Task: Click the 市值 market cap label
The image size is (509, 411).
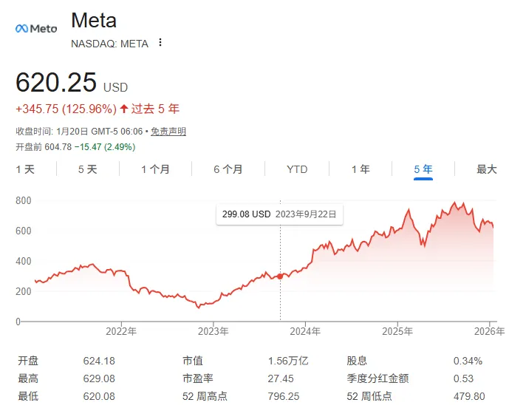Action: coord(191,361)
